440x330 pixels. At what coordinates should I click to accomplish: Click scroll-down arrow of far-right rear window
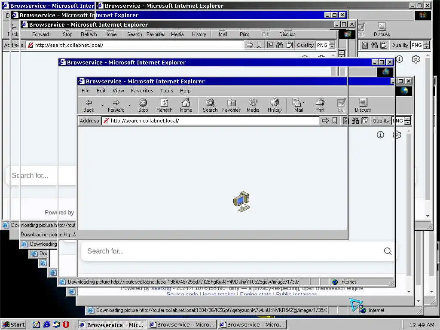point(428,216)
